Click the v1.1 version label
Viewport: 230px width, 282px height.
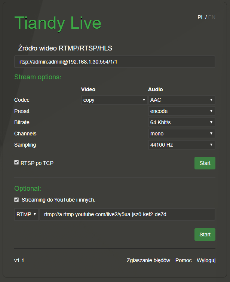point(19,260)
